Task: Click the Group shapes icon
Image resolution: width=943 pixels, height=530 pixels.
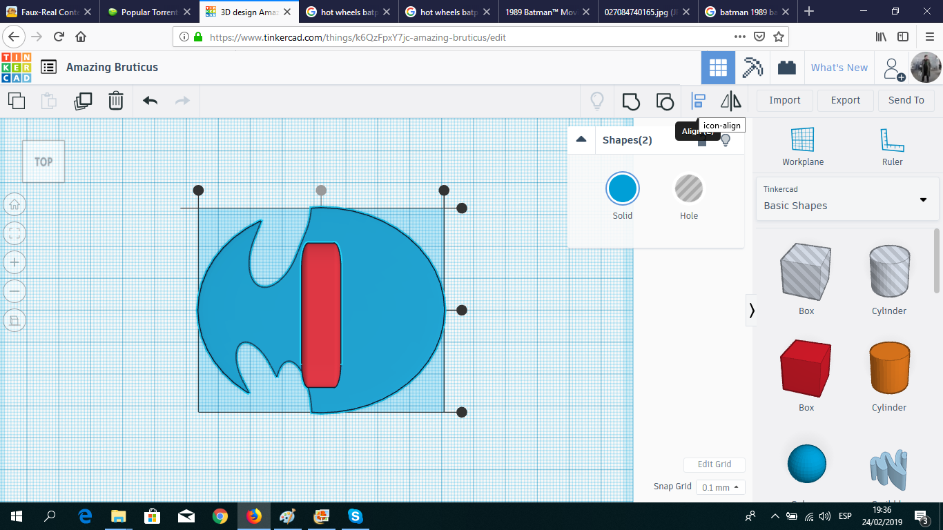Action: 631,101
